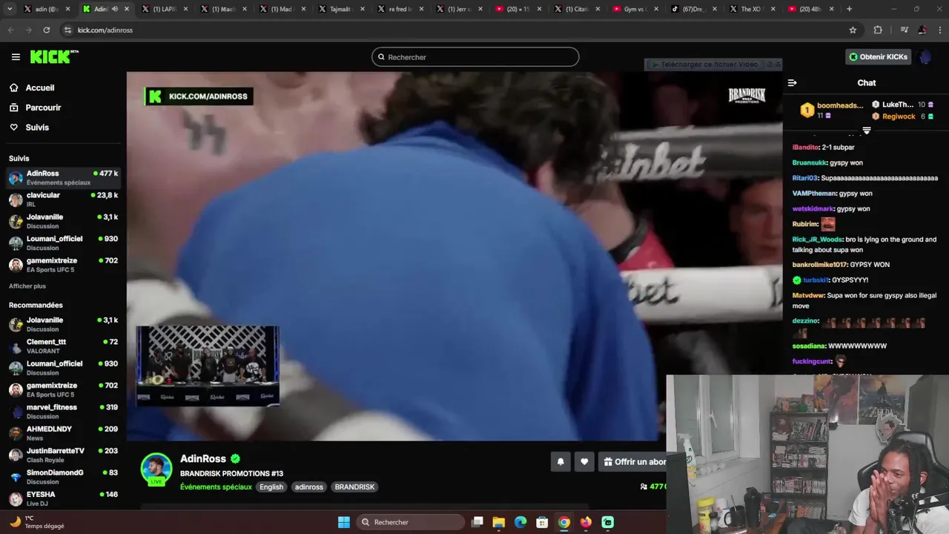Switch to the LAPIF X tab
The image size is (949, 534).
point(165,9)
